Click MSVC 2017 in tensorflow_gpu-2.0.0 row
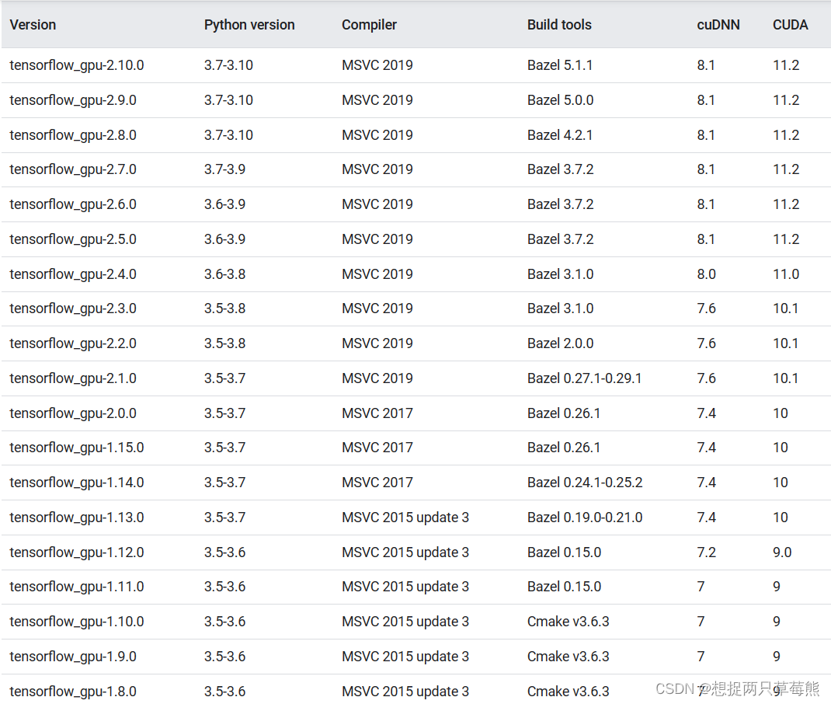This screenshot has height=704, width=831. pos(377,413)
